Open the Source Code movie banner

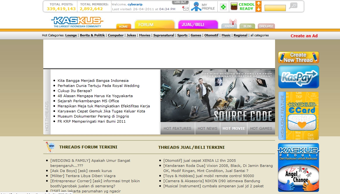(x=217, y=96)
